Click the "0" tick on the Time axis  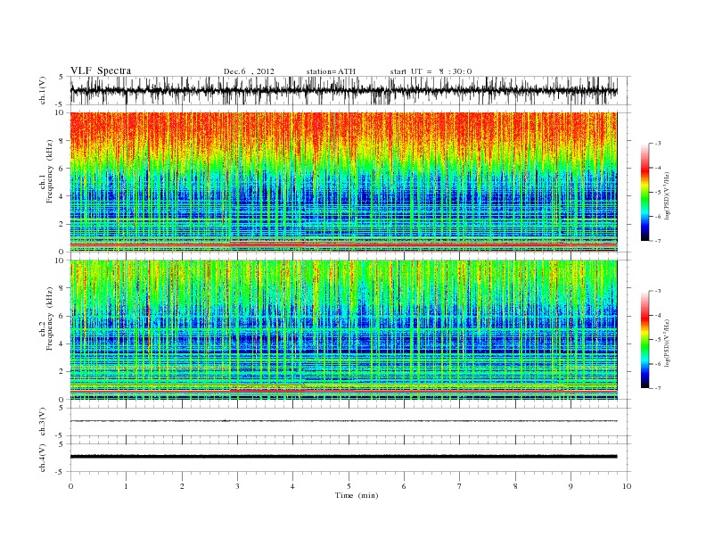[x=70, y=486]
